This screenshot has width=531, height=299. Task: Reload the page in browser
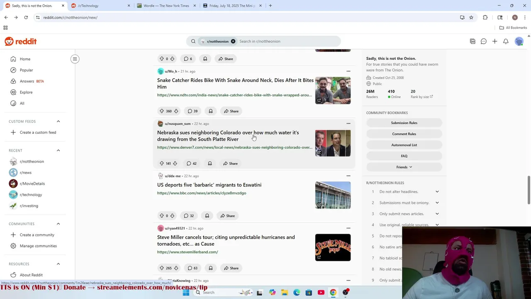point(26,17)
